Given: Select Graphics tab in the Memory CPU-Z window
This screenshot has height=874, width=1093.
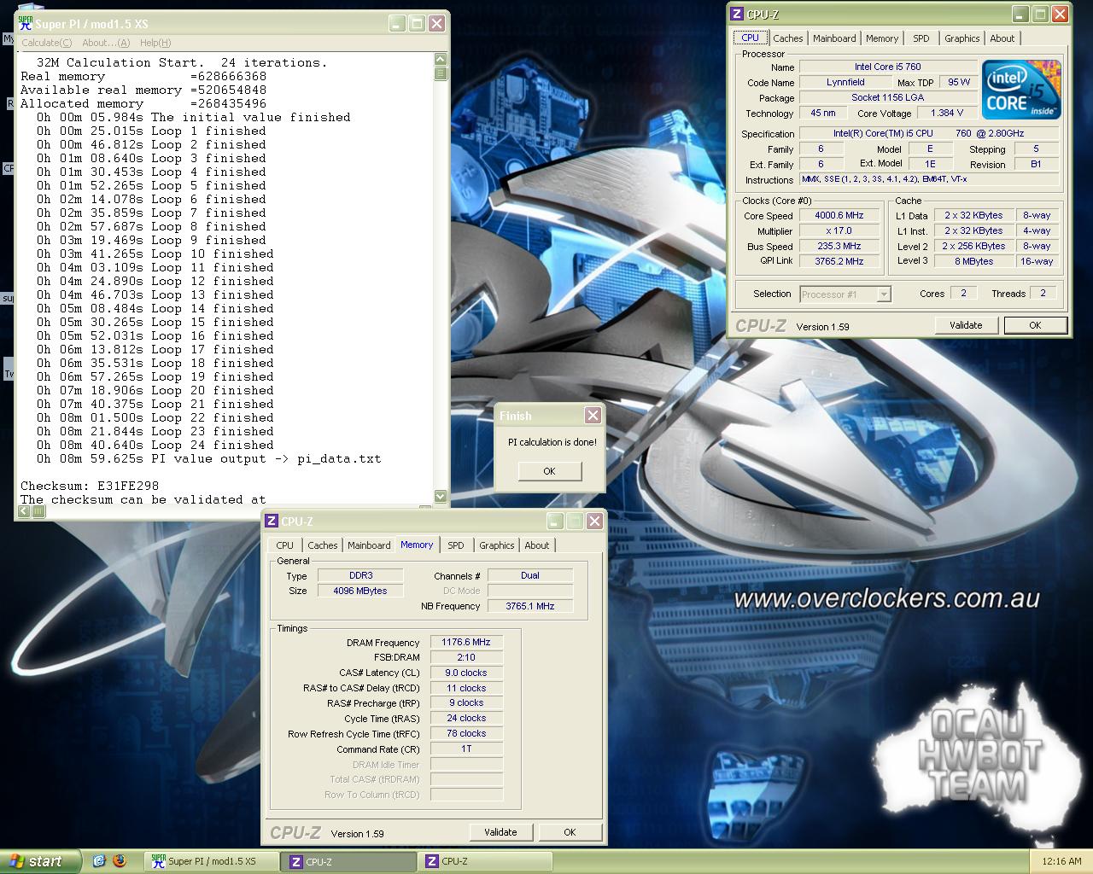Looking at the screenshot, I should 497,545.
